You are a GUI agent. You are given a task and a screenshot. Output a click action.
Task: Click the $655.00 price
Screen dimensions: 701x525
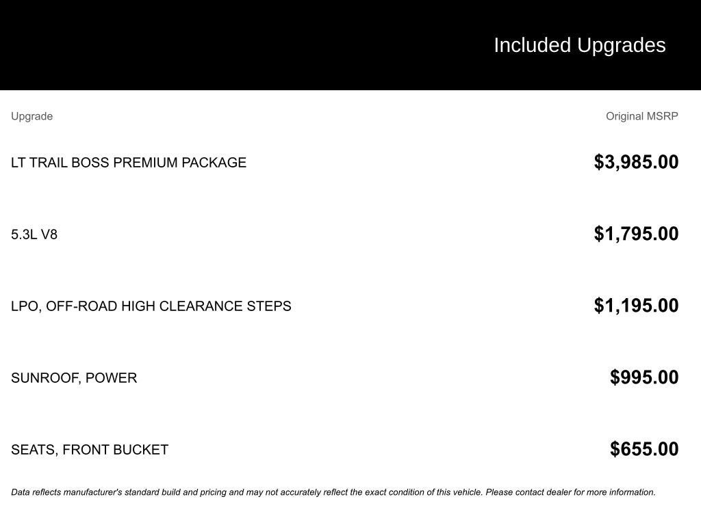(644, 449)
